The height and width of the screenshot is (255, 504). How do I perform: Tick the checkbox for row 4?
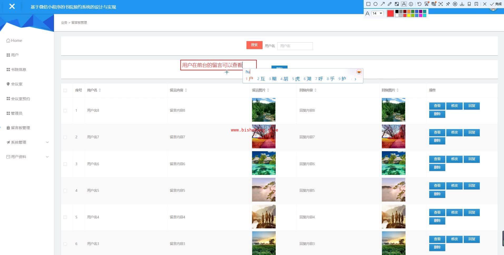[x=65, y=190]
